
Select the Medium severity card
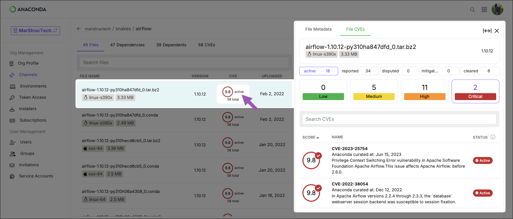coord(374,92)
